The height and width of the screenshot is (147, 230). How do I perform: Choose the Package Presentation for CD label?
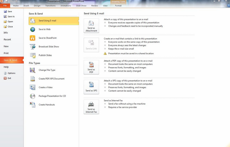[52, 96]
